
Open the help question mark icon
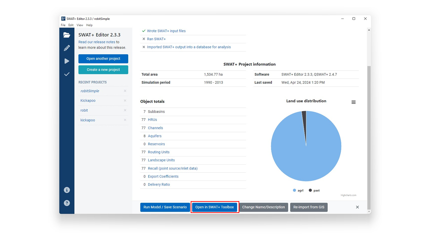coord(67,203)
